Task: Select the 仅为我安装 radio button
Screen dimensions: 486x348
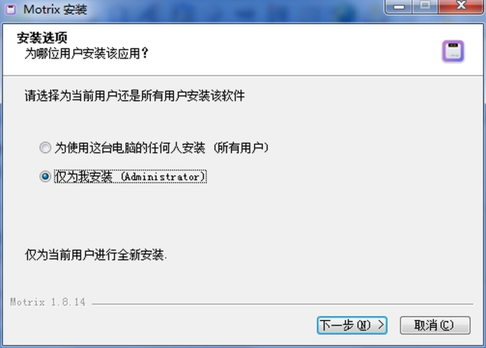Action: [45, 177]
